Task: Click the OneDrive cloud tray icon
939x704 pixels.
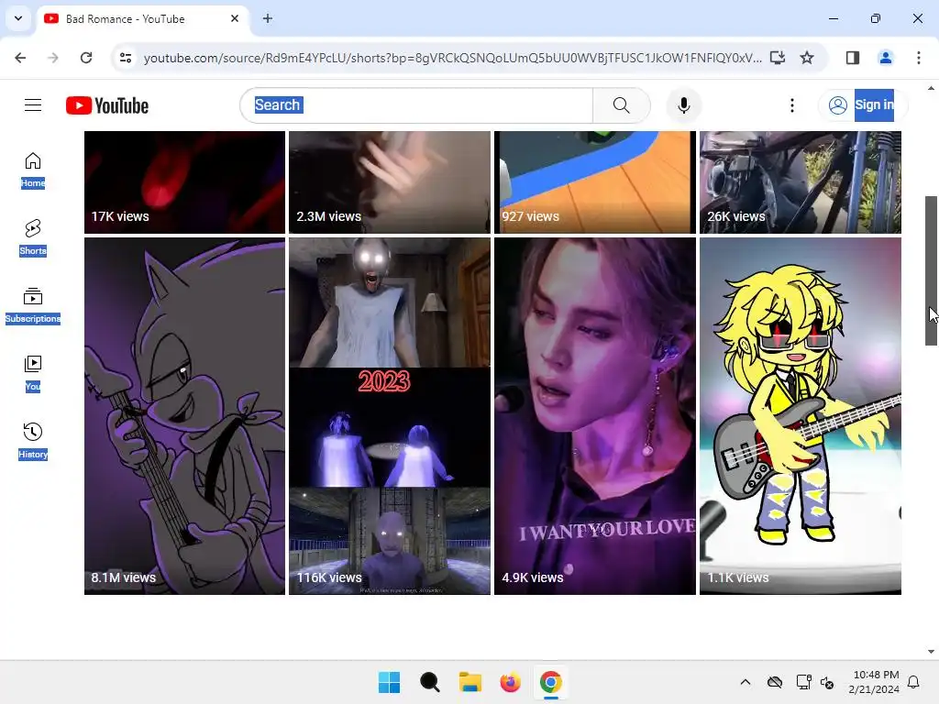Action: pyautogui.click(x=775, y=682)
